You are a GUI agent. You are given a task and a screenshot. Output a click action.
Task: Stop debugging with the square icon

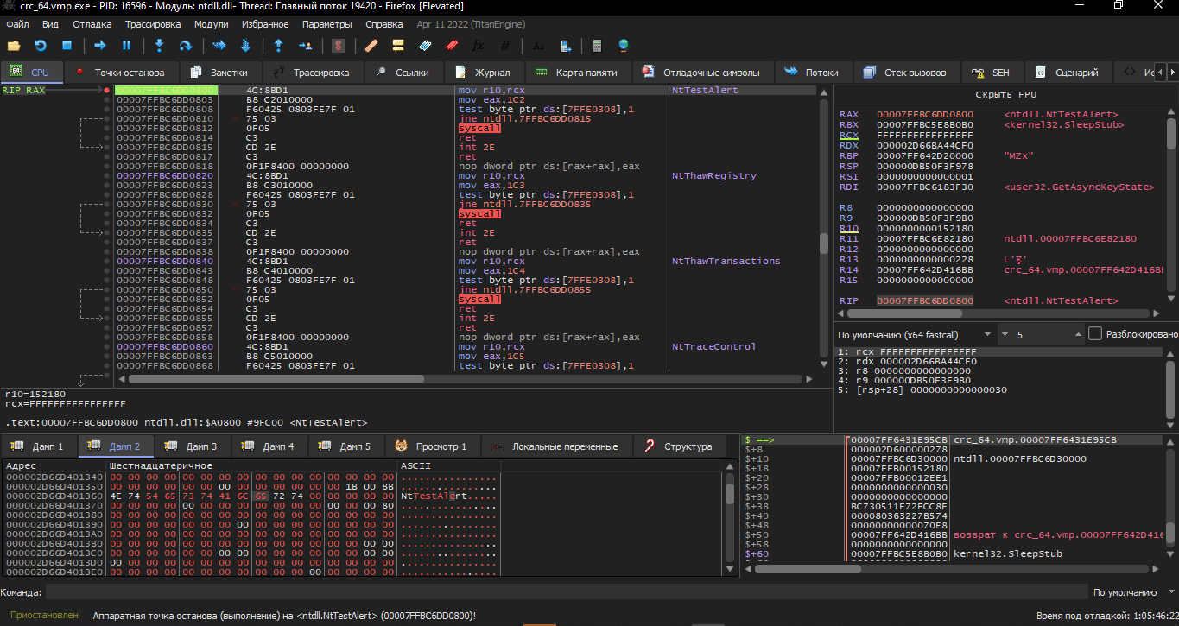(x=67, y=45)
